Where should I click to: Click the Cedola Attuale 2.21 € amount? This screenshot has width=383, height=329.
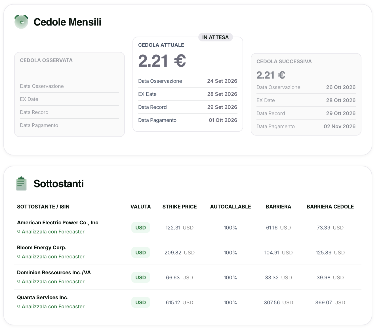coord(162,61)
